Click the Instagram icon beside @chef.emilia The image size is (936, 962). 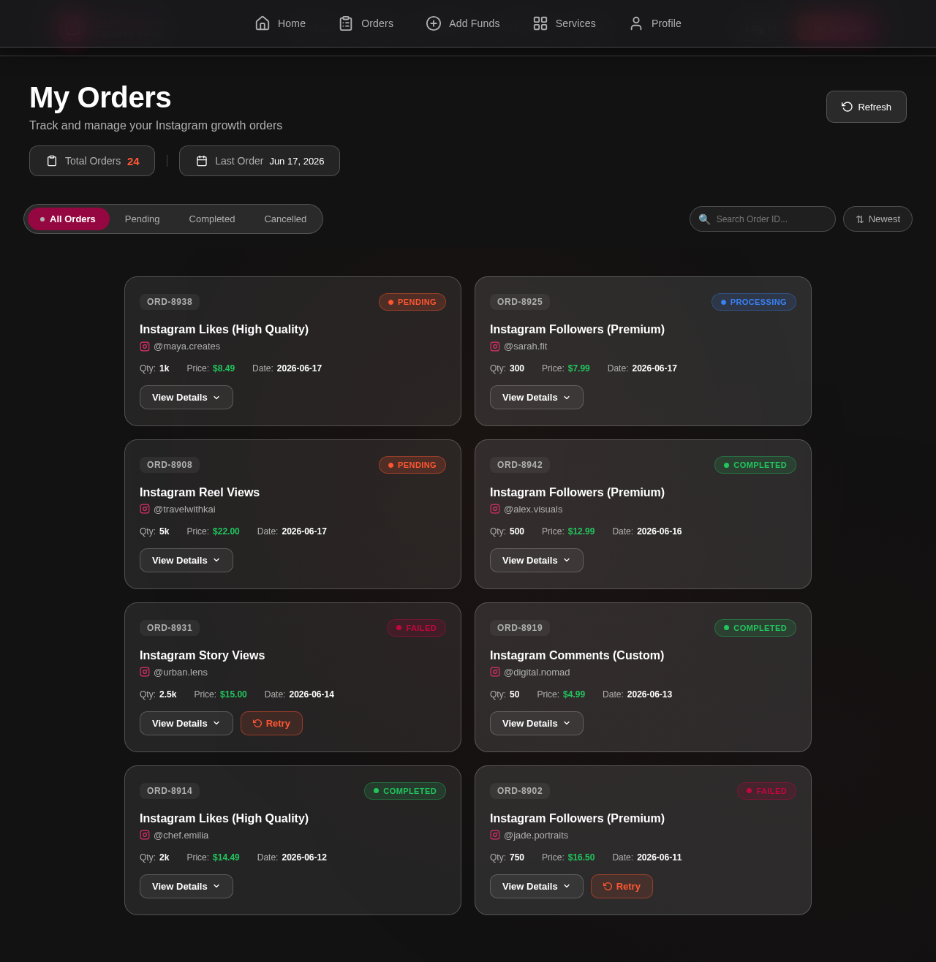click(145, 836)
